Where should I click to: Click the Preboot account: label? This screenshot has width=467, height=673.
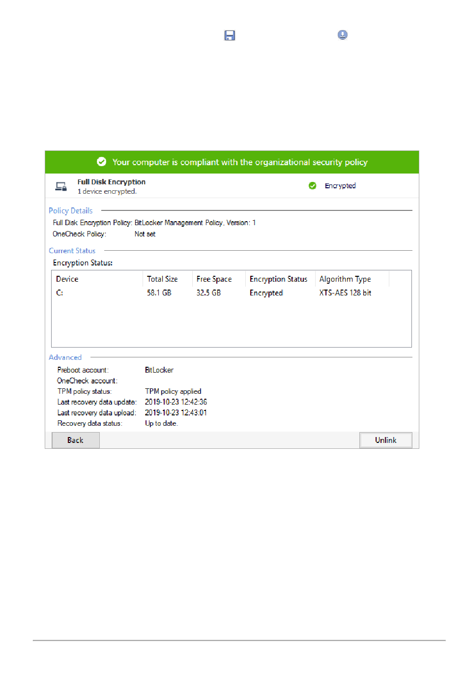(x=83, y=370)
